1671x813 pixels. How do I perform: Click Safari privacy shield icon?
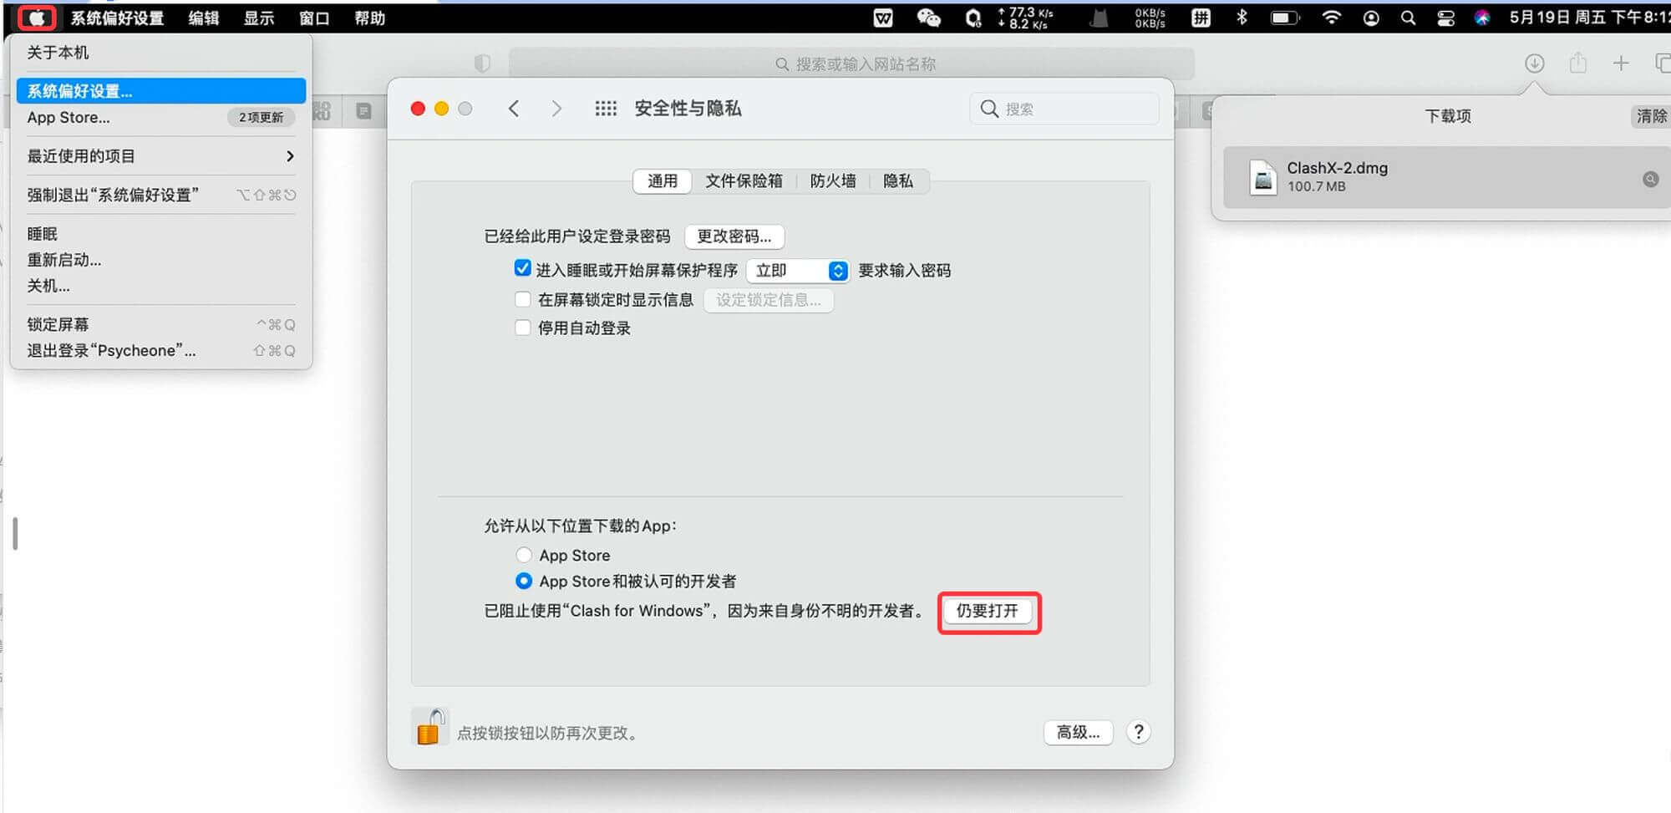(482, 64)
